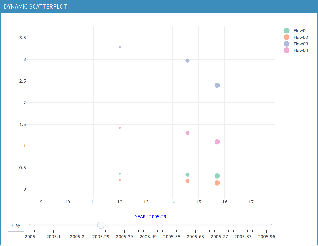Select small green Flow01 point at x=12

click(120, 174)
